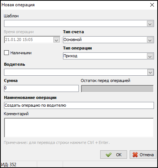Click inside the Комментарий text area
Image resolution: width=158 pixels, height=168 pixels.
coord(79,128)
